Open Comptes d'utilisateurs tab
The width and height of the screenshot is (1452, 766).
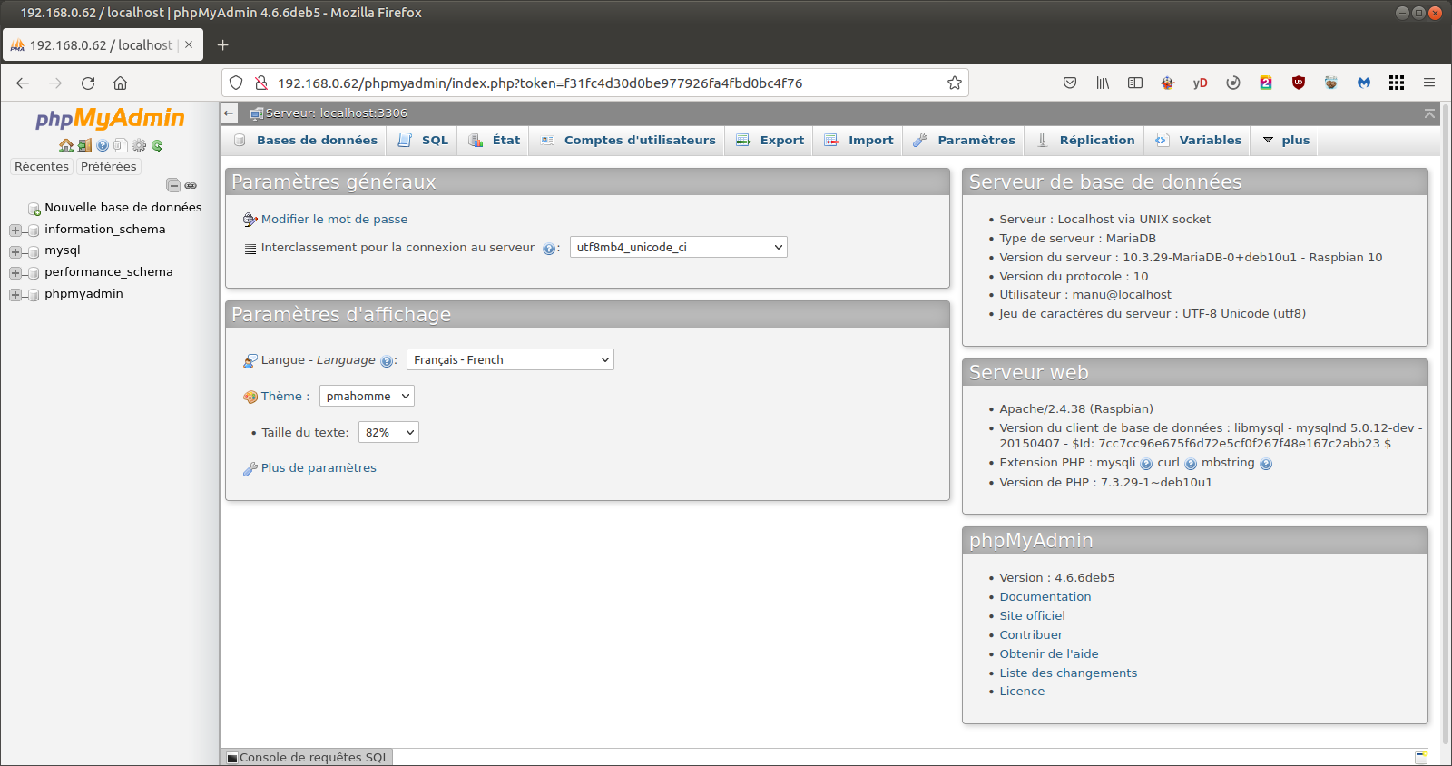pyautogui.click(x=628, y=140)
